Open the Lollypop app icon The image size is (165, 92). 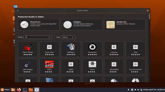point(114,47)
